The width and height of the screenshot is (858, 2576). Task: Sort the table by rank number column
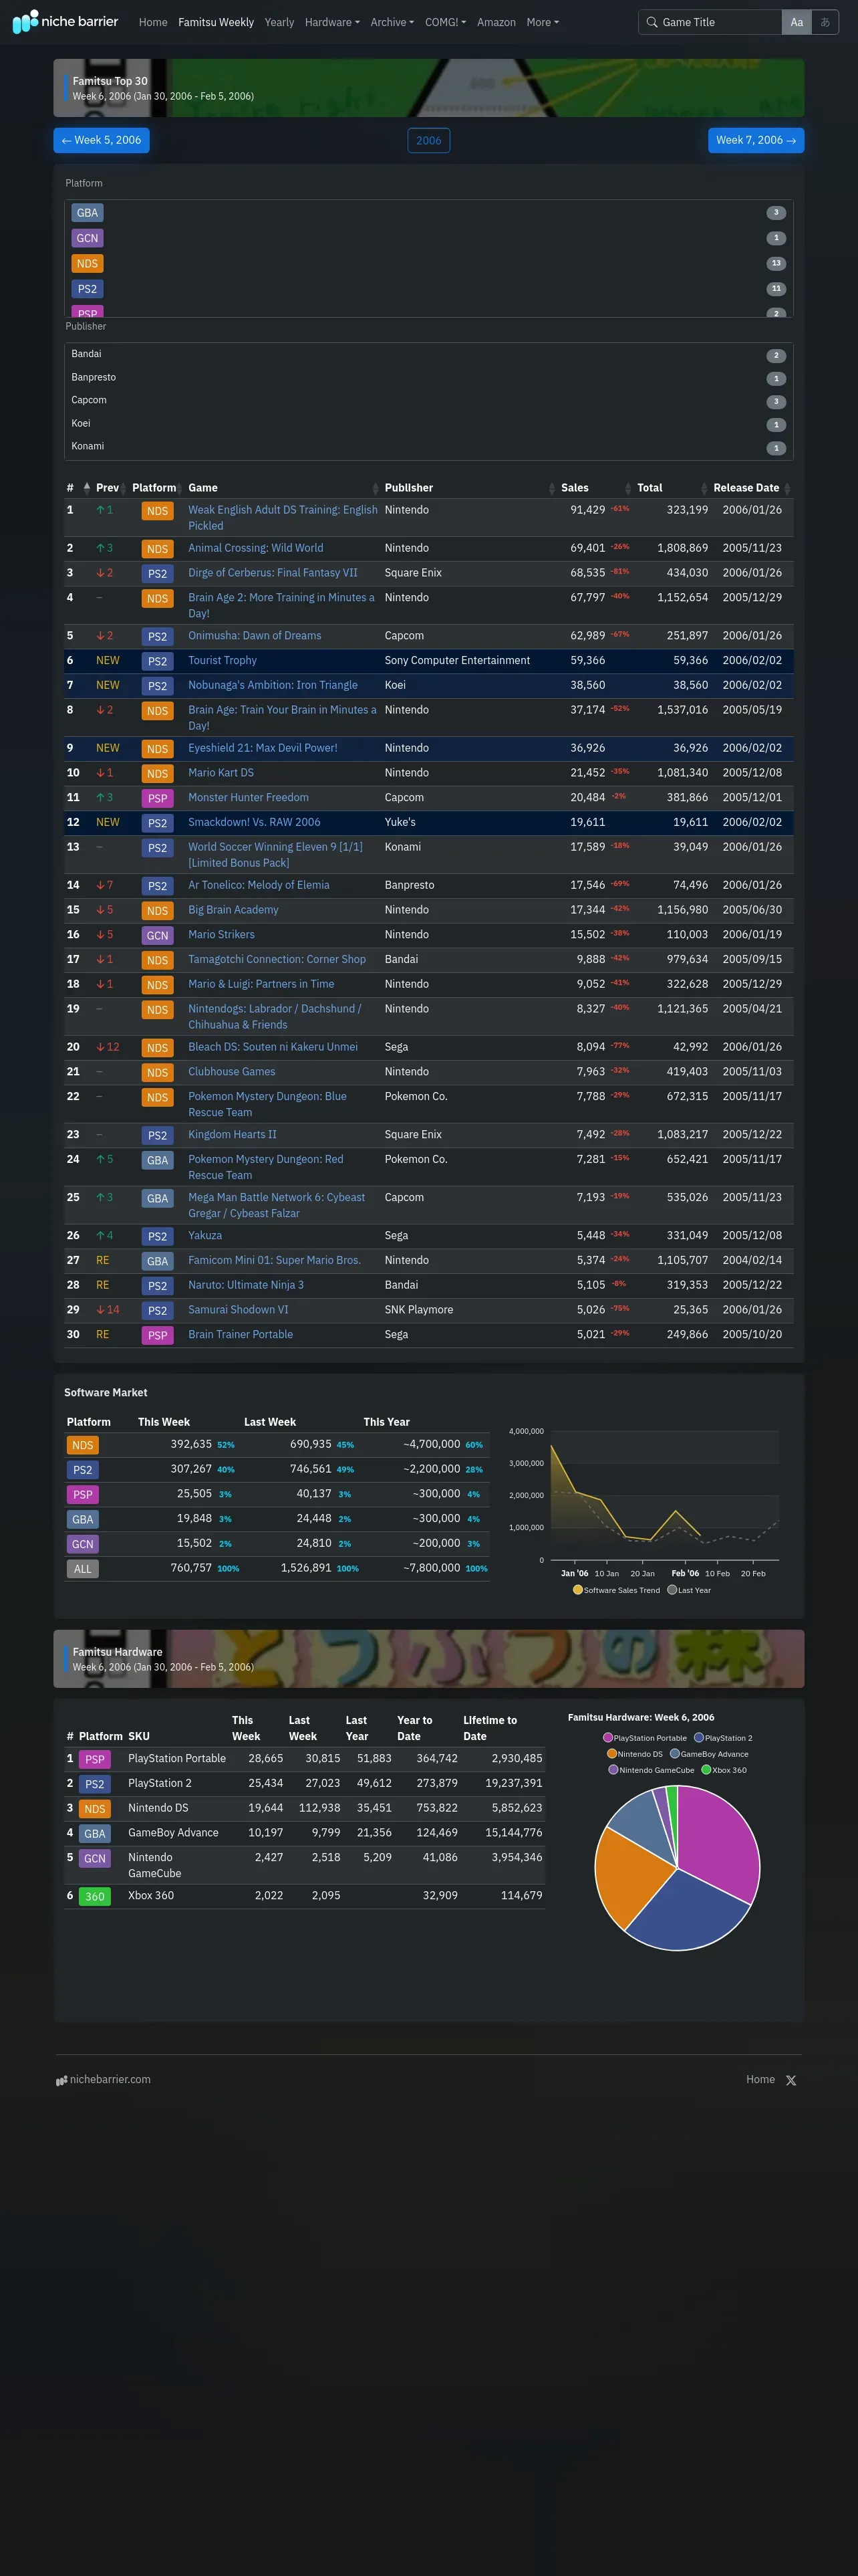(x=78, y=488)
